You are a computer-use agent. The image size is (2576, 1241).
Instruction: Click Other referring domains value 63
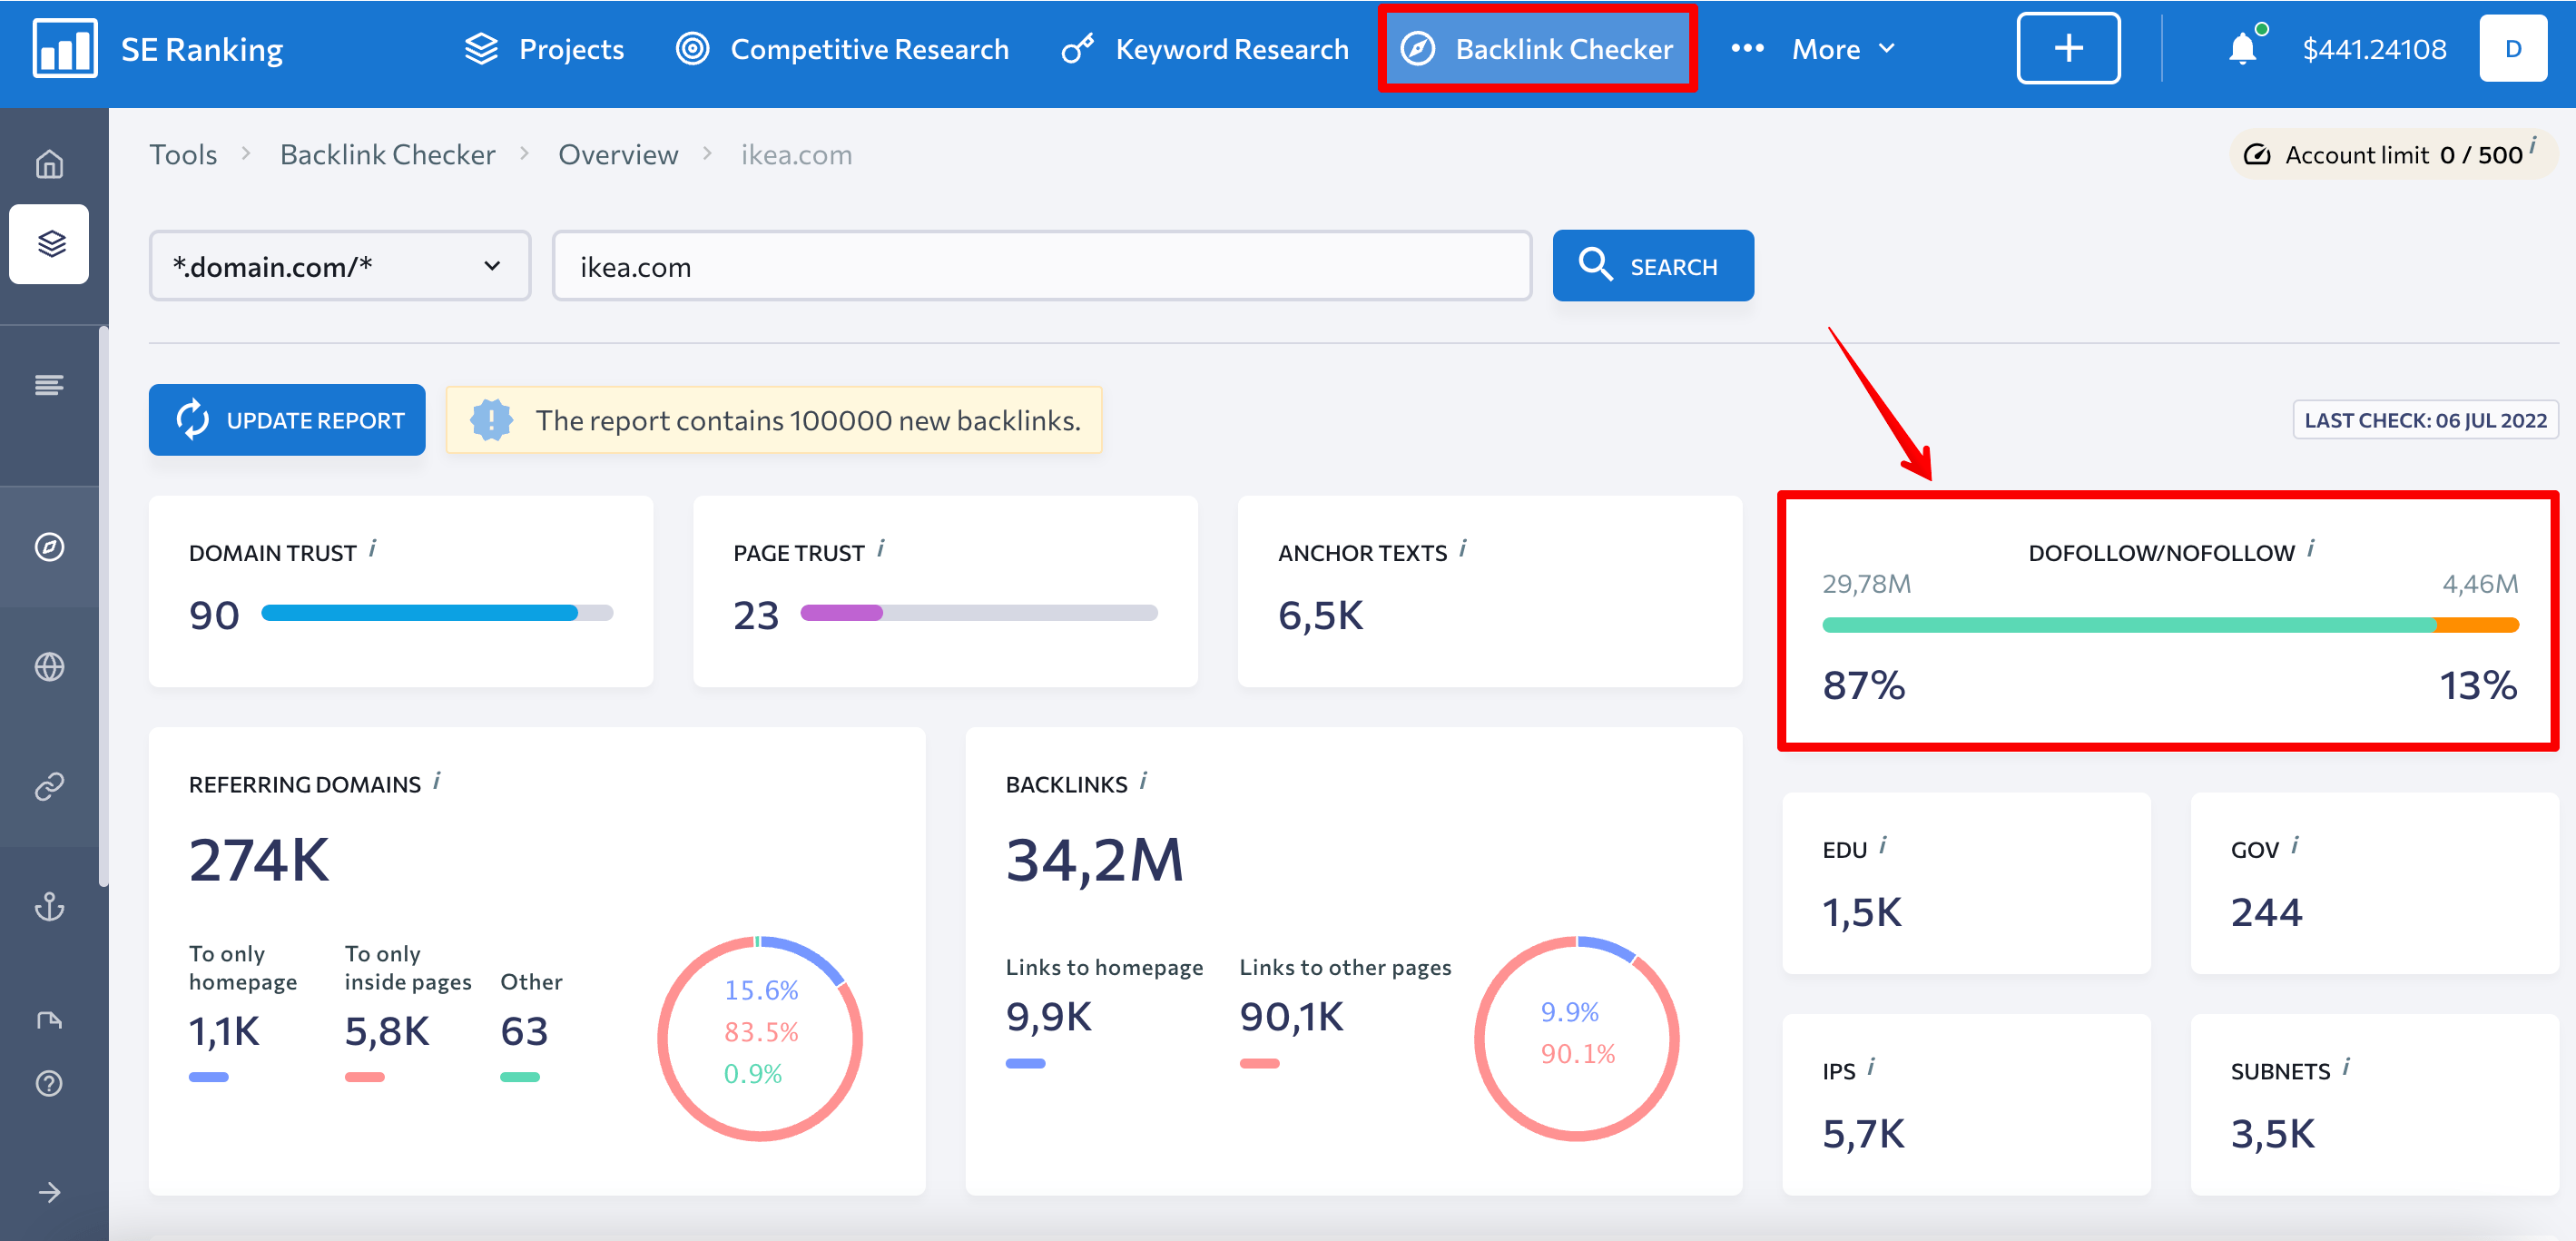524,1031
